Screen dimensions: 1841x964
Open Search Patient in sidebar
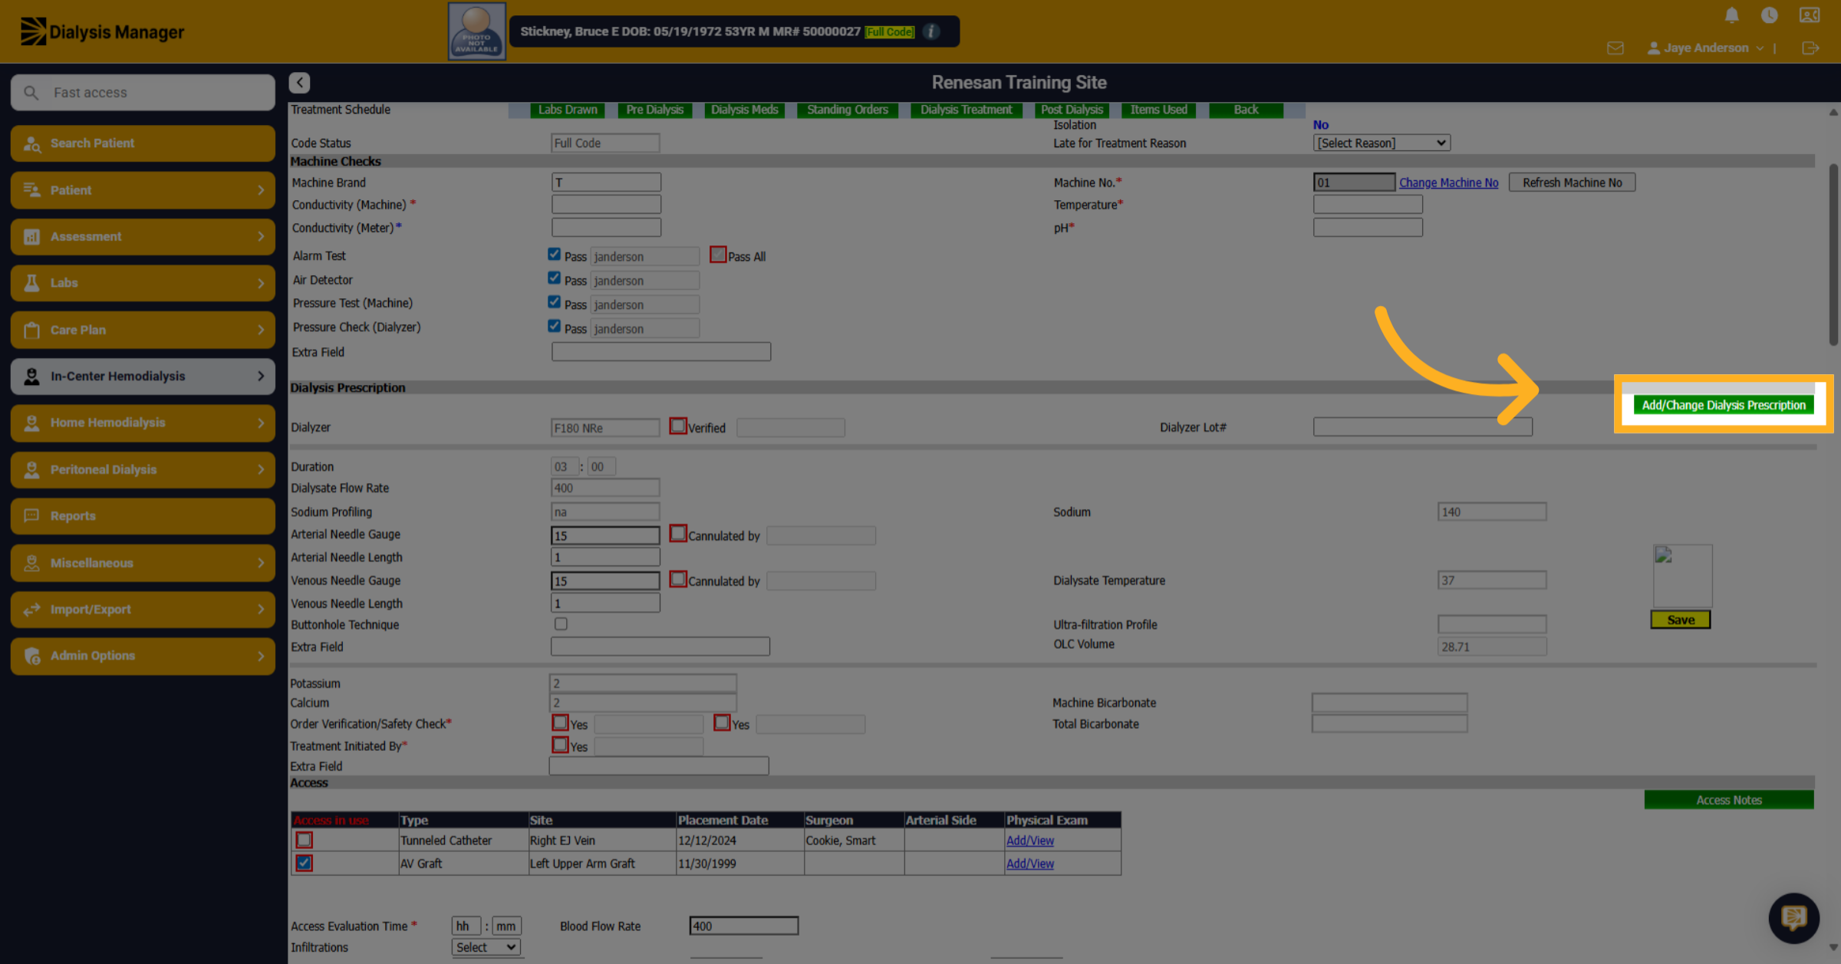(x=143, y=143)
